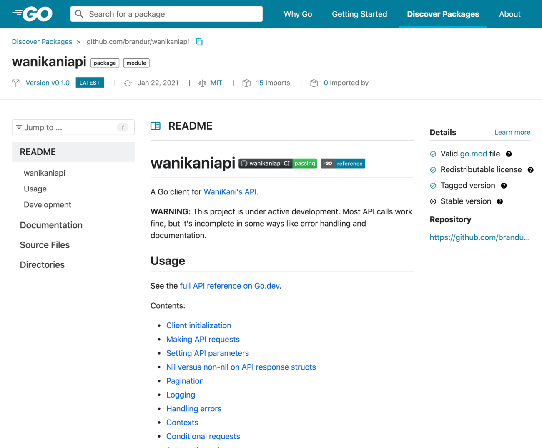This screenshot has width=542, height=448.
Task: Click the question mark beside Stable version
Action: (x=500, y=201)
